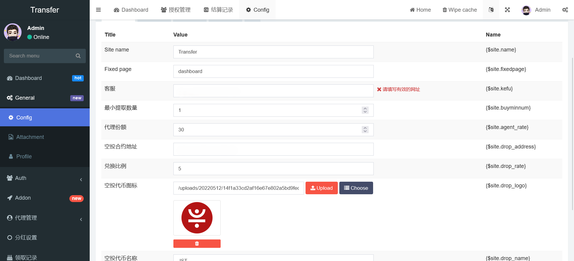The image size is (574, 261).
Task: Click the Choose button for drop logo
Action: [x=356, y=188]
